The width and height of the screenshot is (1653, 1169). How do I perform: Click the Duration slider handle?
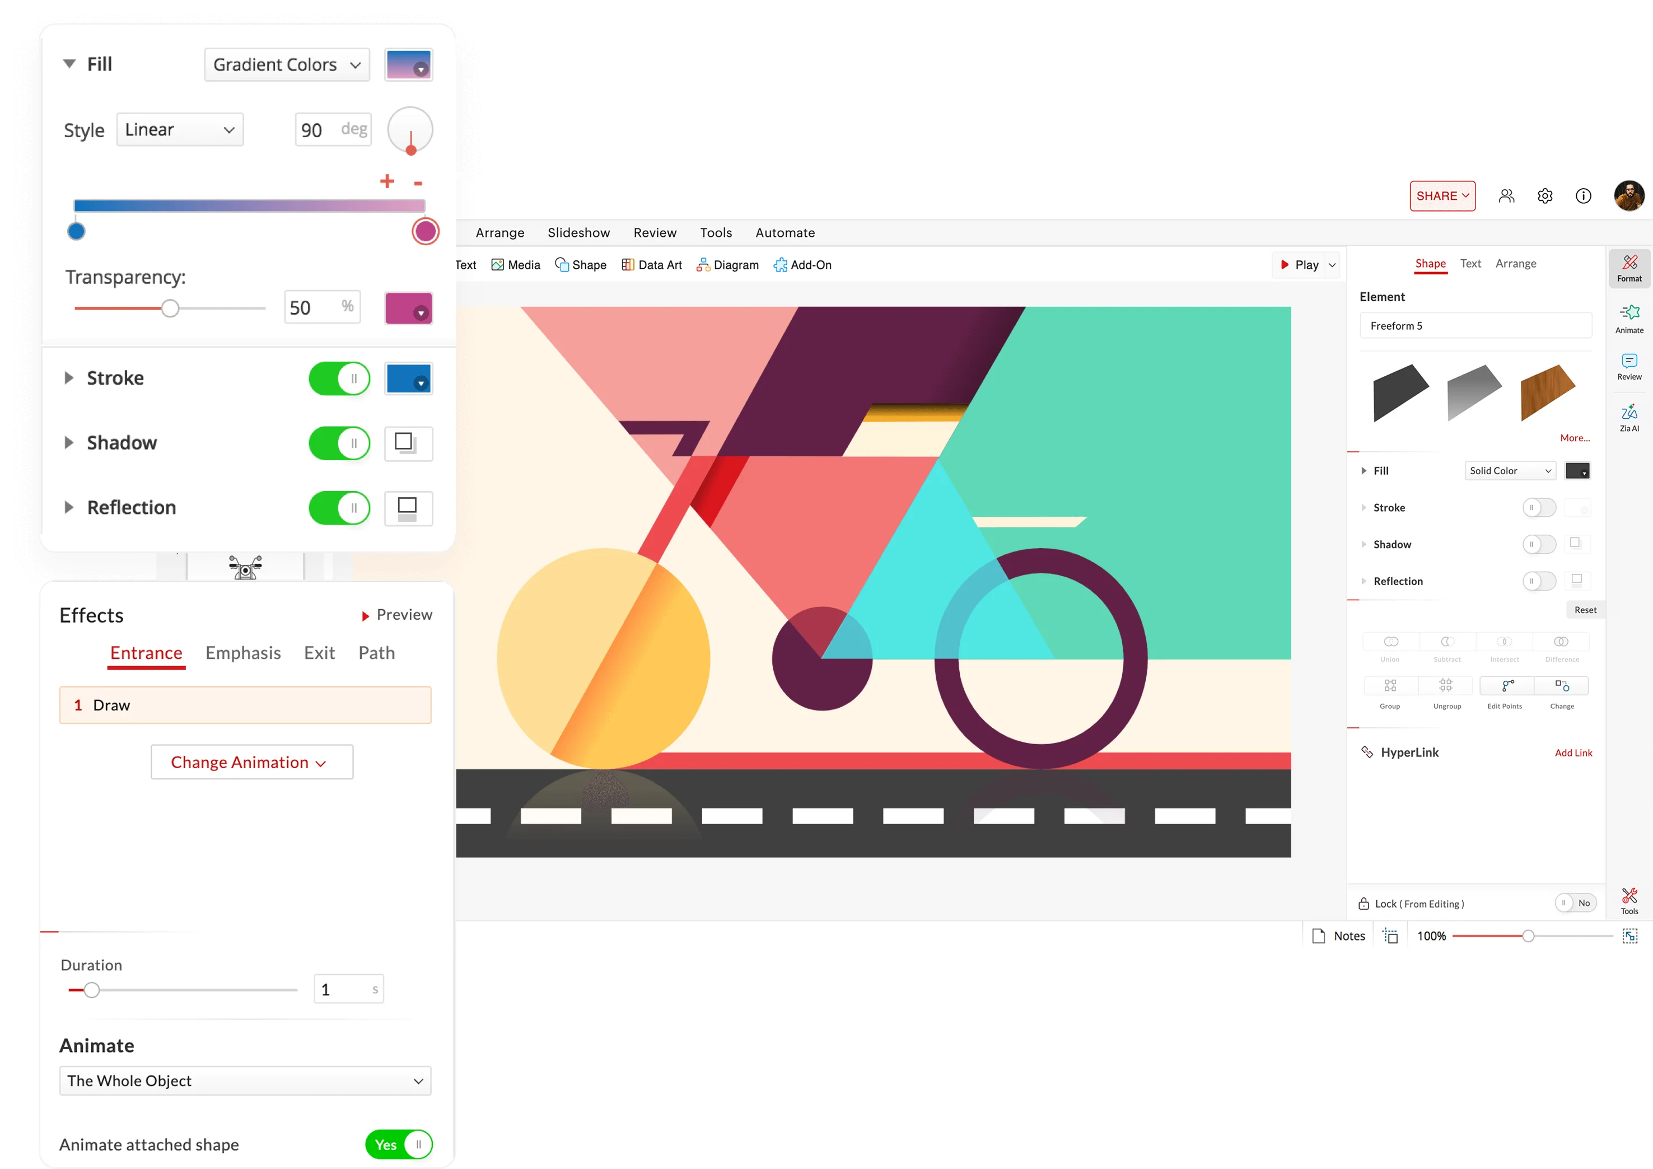91,990
